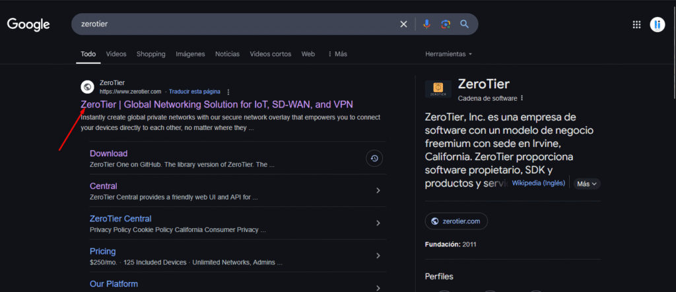
Task: Open the Google apps grid
Action: point(636,25)
